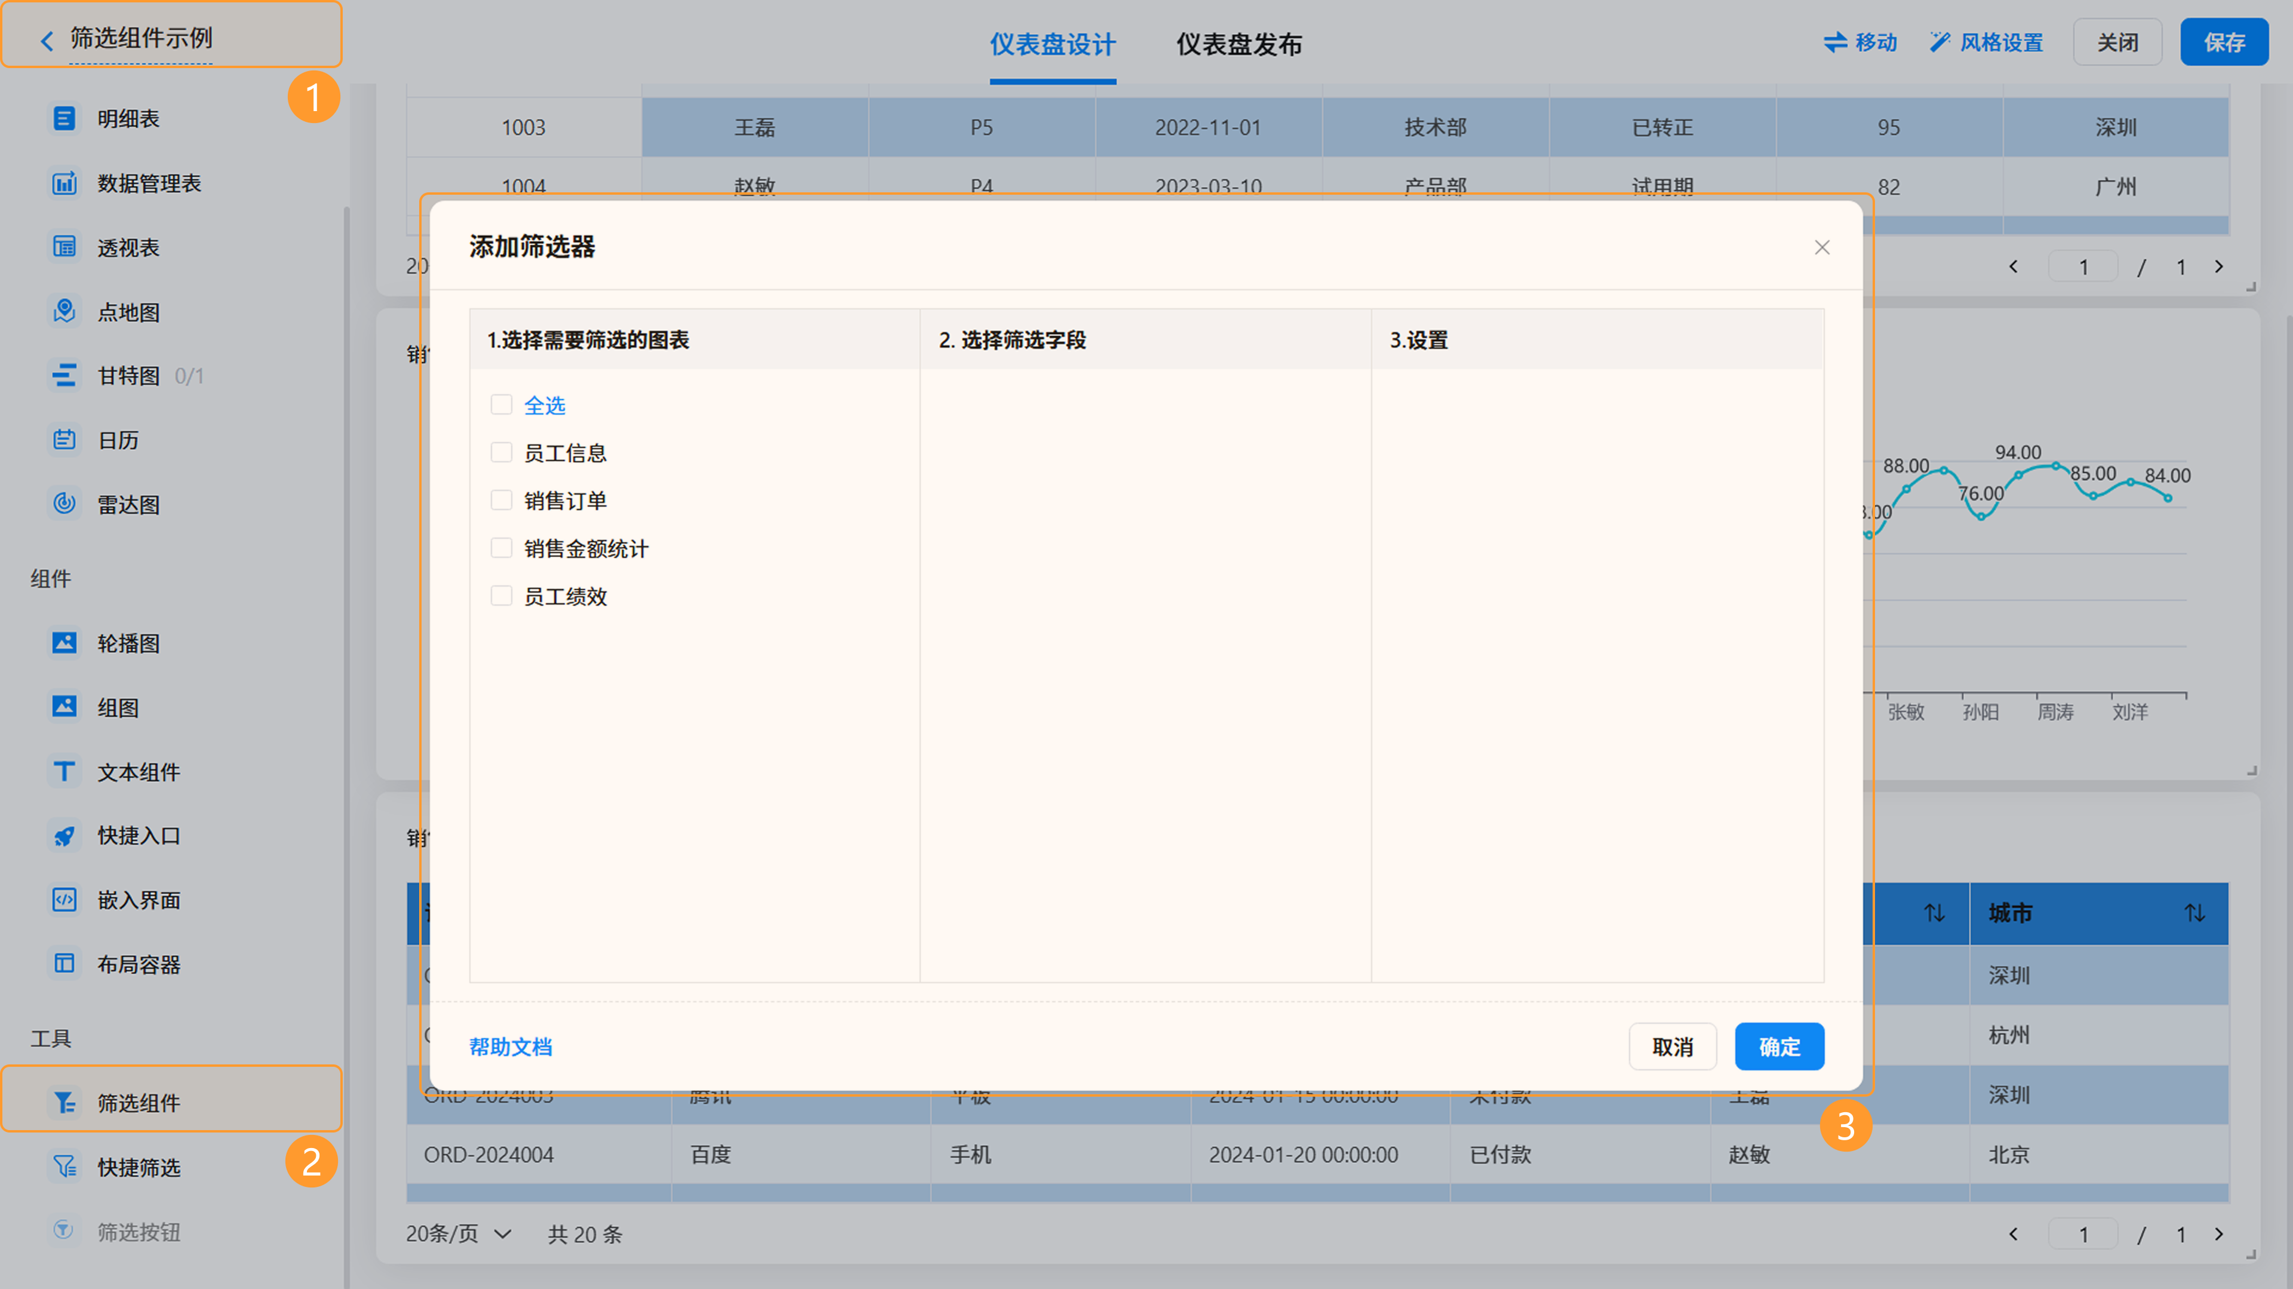
Task: Select the 快捷筛选 icon
Action: (x=64, y=1167)
